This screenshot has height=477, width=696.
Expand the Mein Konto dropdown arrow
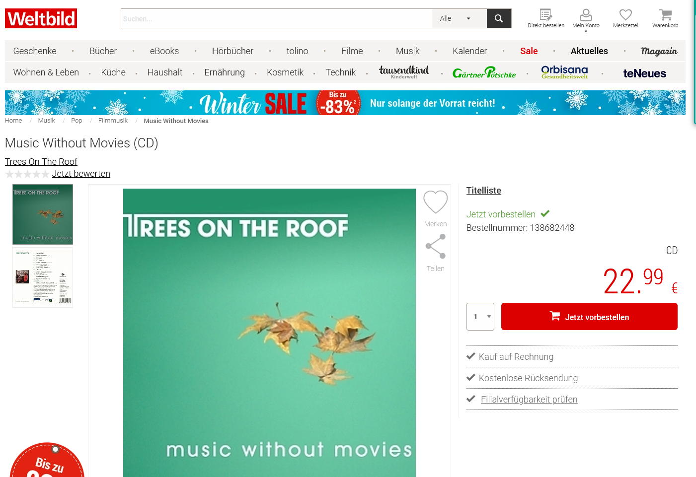point(586,31)
